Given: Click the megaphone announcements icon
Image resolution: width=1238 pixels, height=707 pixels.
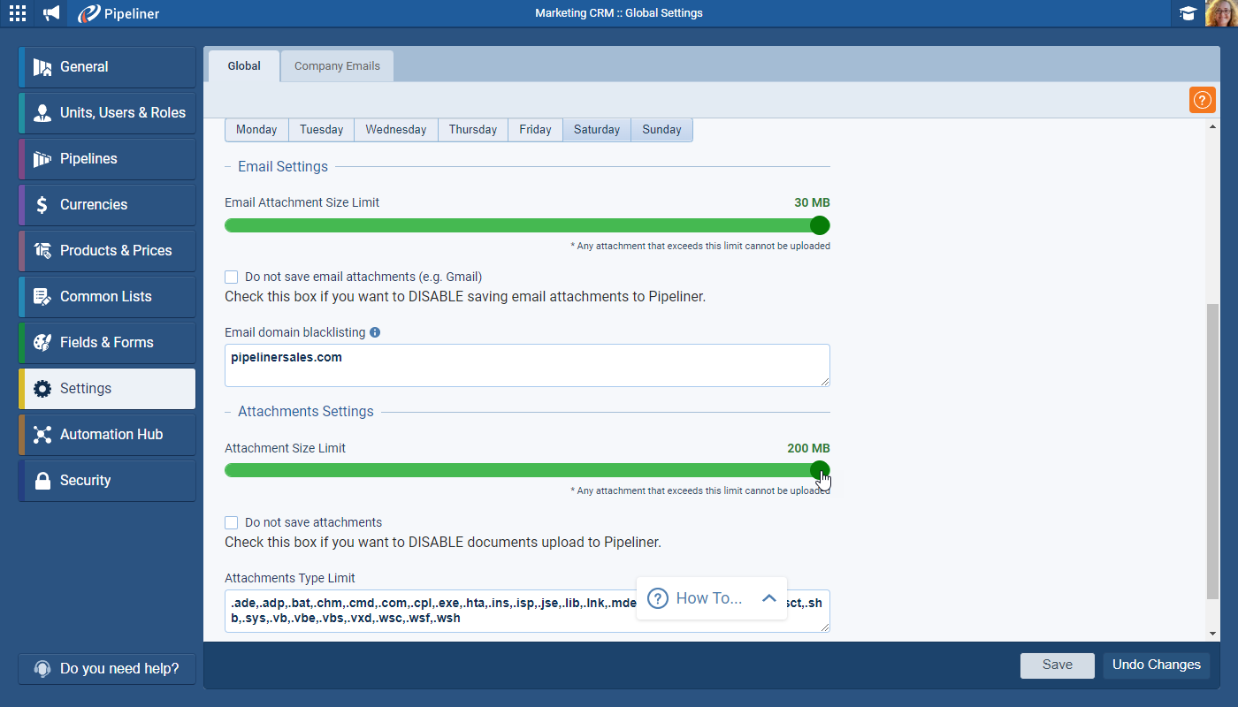Looking at the screenshot, I should [x=52, y=13].
